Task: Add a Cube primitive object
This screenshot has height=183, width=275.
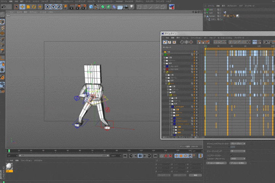Action: [91, 7]
